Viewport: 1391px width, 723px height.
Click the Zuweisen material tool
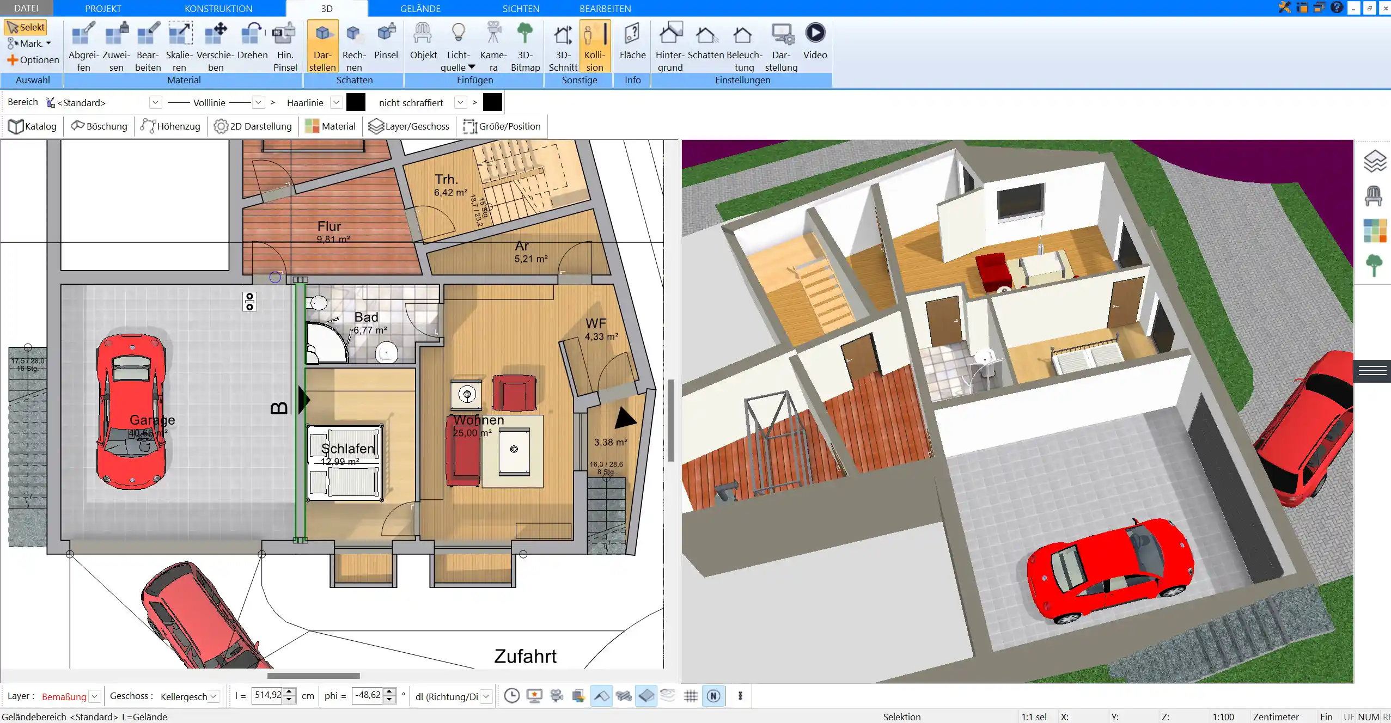(x=116, y=46)
